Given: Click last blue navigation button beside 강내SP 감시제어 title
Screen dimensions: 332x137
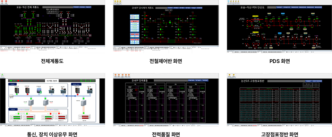Looking at the screenshot, I should coord(199,8).
